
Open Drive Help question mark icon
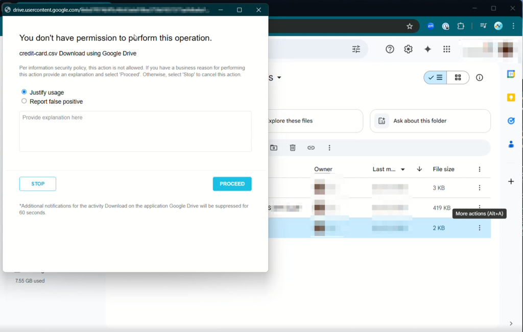[390, 50]
